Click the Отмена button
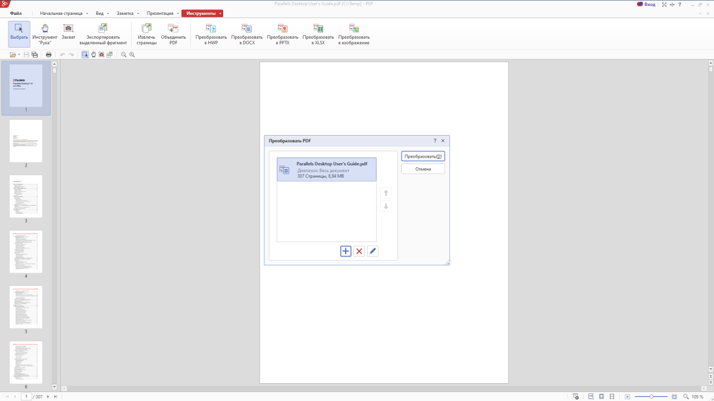This screenshot has width=714, height=401. [x=423, y=169]
